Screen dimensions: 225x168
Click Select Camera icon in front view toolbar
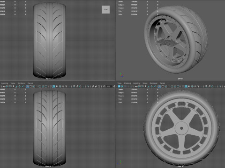[4, 86]
